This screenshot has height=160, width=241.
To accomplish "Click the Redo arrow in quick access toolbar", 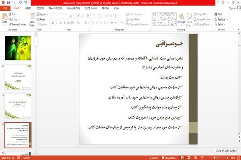I will click(20, 3).
